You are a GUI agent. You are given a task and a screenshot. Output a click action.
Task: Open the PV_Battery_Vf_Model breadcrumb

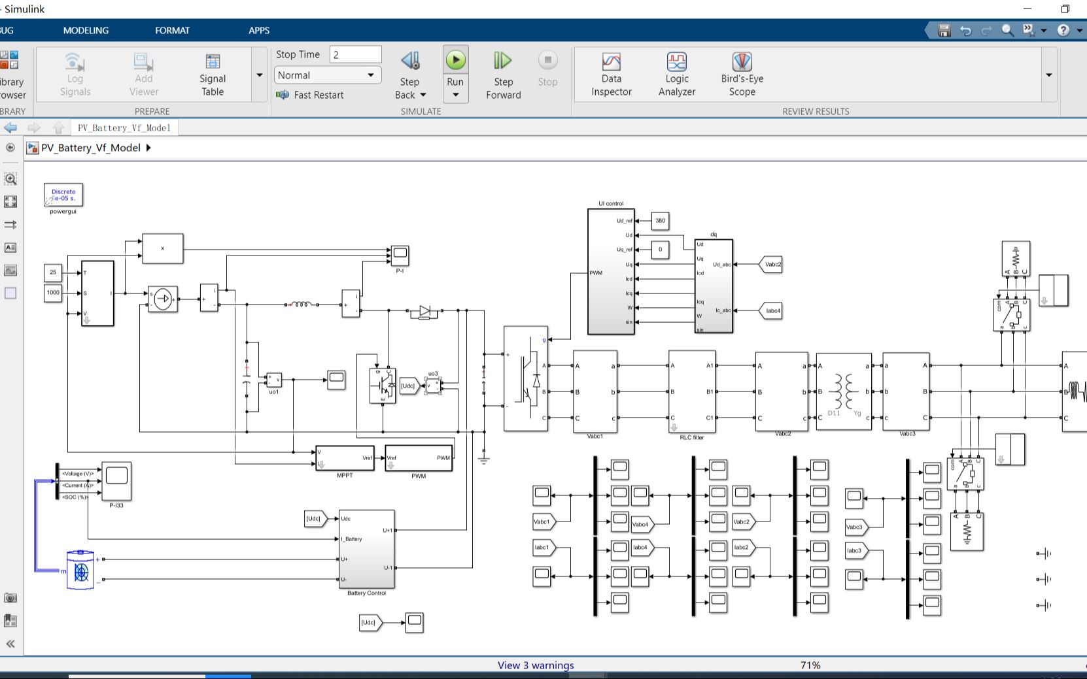(x=90, y=148)
